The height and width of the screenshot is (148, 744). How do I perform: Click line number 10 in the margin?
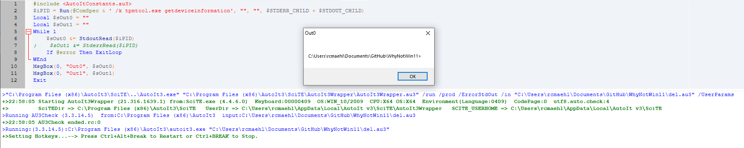14,66
